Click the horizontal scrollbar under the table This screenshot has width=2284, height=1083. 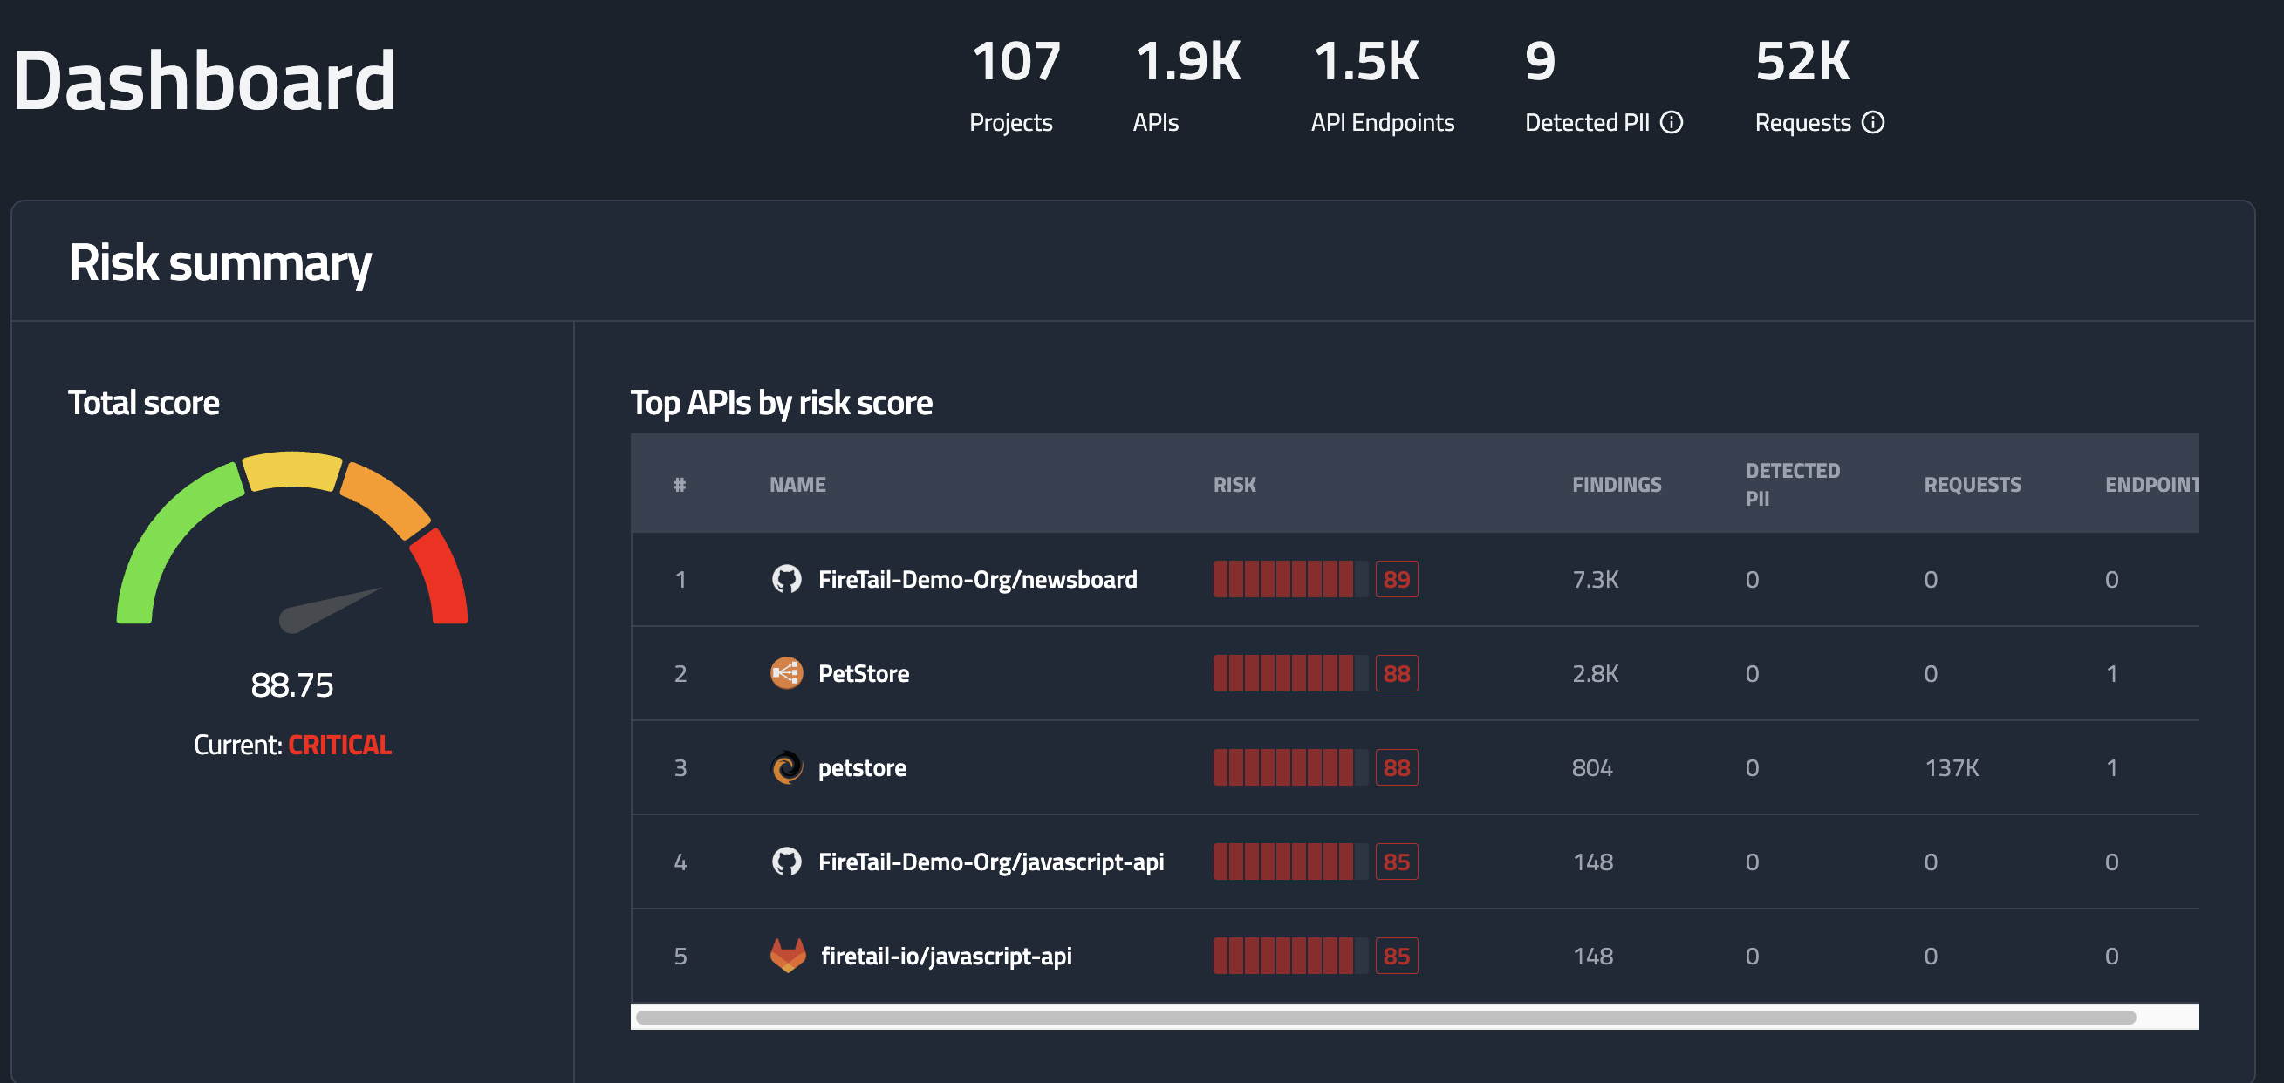[1385, 1017]
